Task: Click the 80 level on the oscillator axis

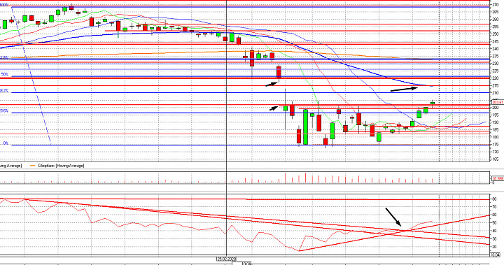Action: [494, 199]
